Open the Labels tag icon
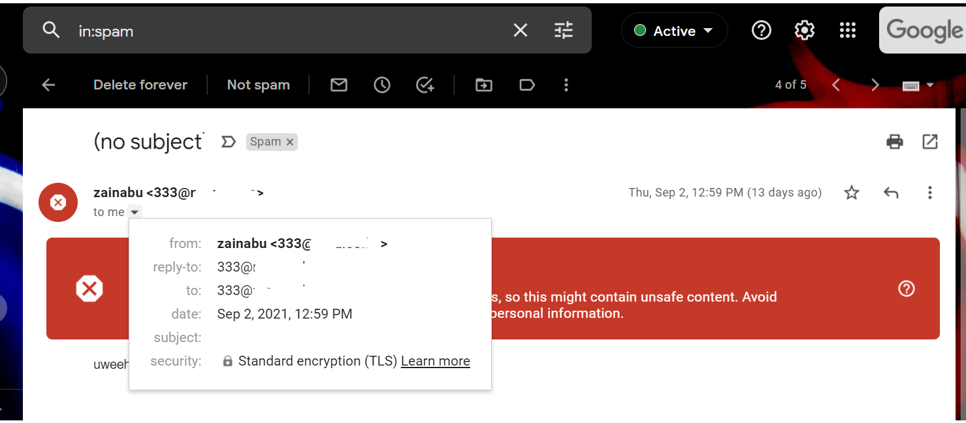 526,85
